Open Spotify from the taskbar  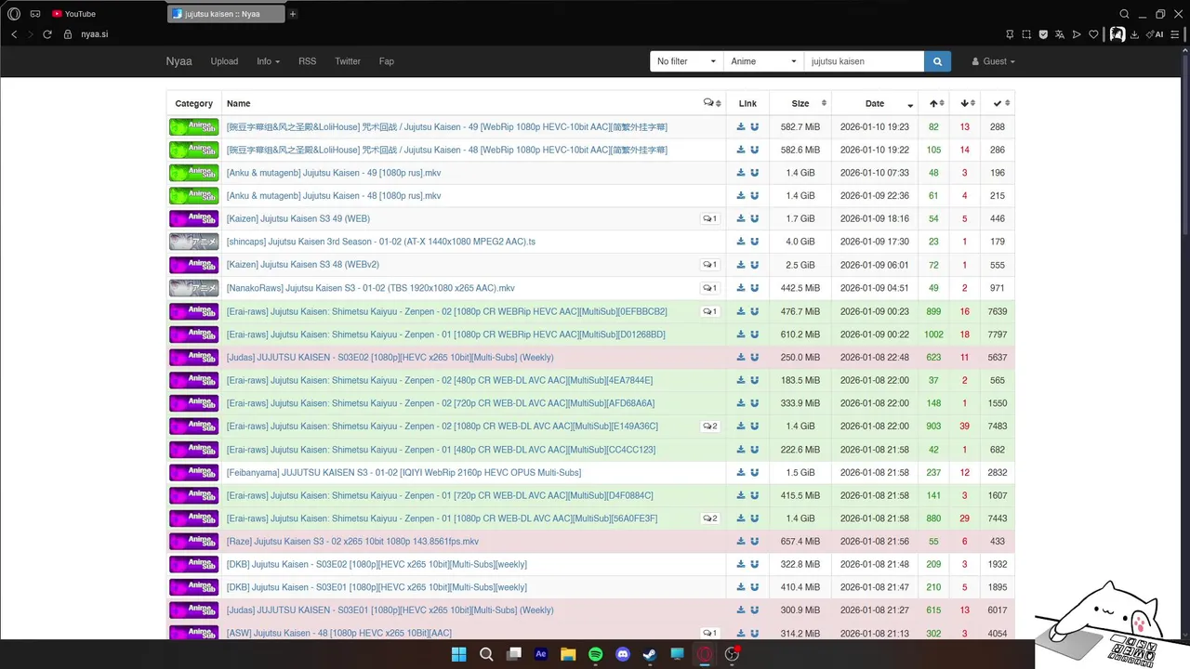595,654
